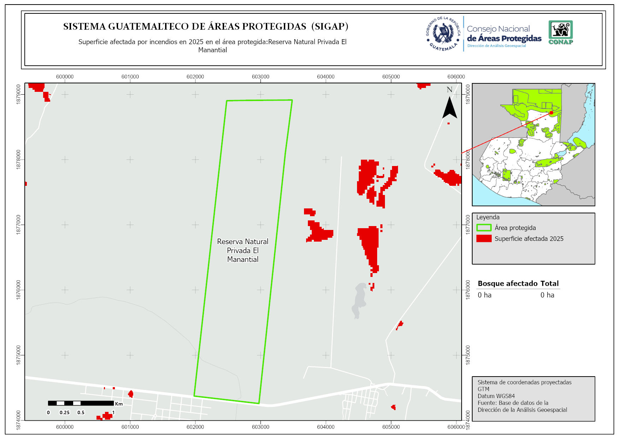Click the Reserva Natural Privada El Manantial map label
Viewport: 620px width, 438px height.
(242, 250)
